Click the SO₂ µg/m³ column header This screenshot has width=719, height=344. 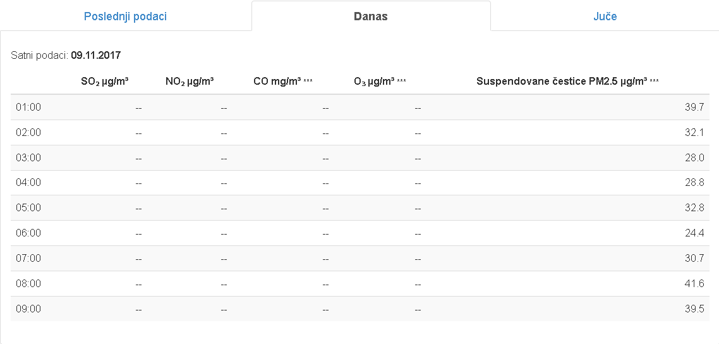(104, 82)
